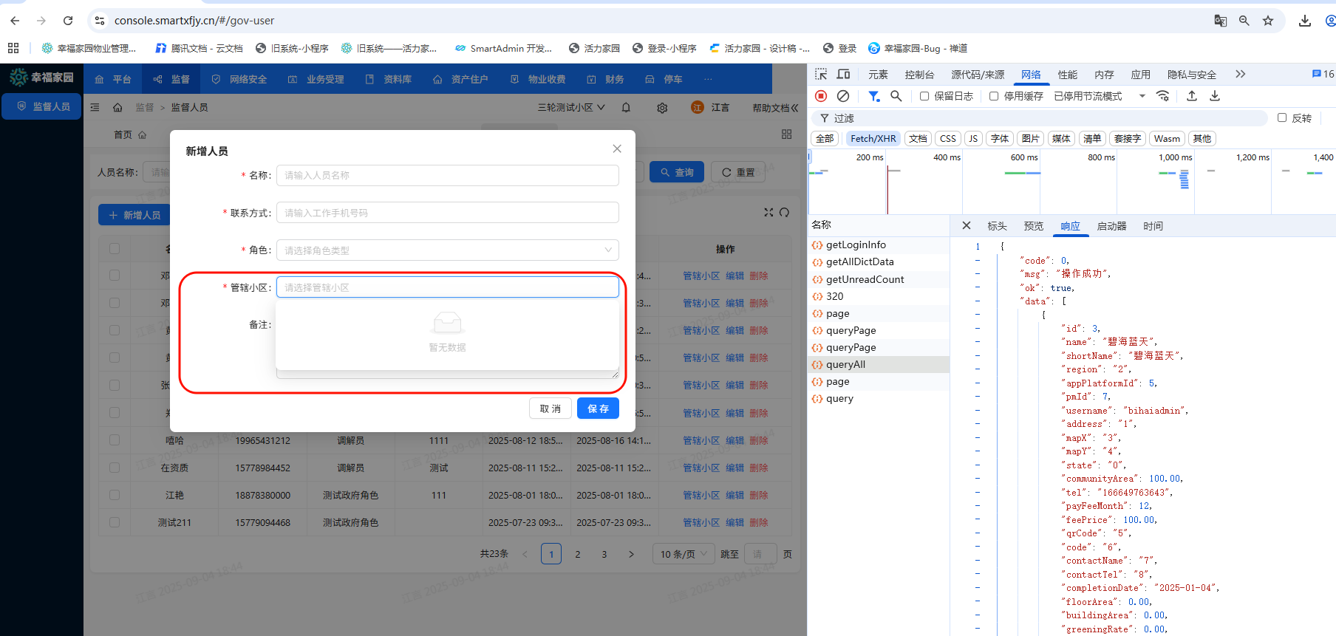The image size is (1336, 636).
Task: Click the network timeline overview at 600 ms
Action: pos(1023,181)
